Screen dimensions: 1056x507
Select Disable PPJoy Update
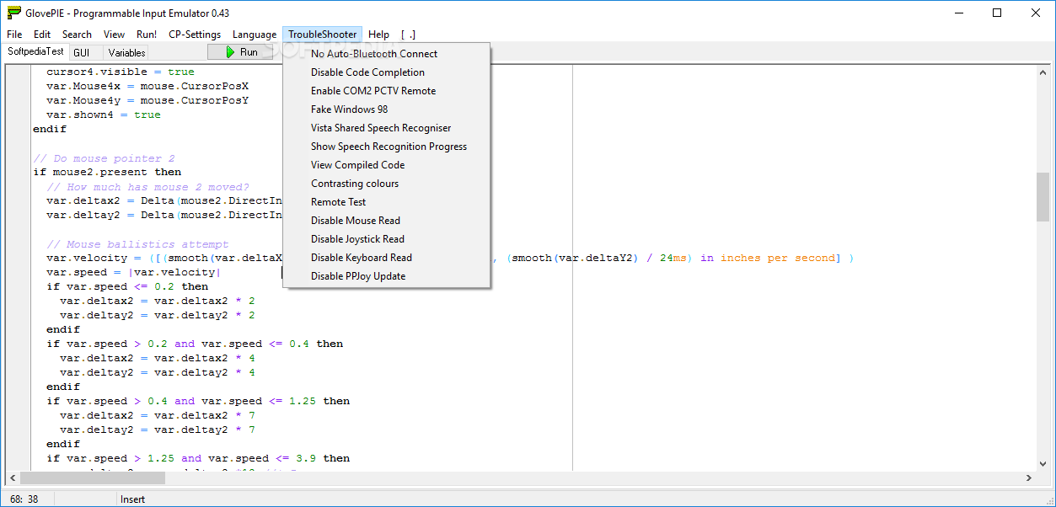[x=387, y=276]
